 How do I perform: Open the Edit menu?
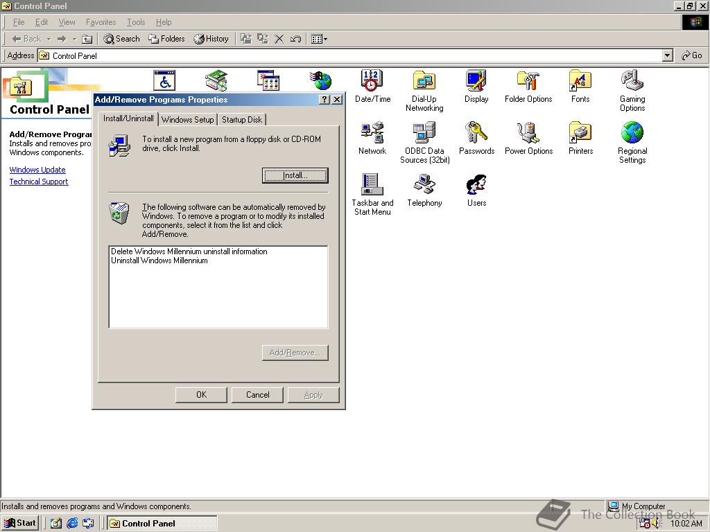coord(42,22)
